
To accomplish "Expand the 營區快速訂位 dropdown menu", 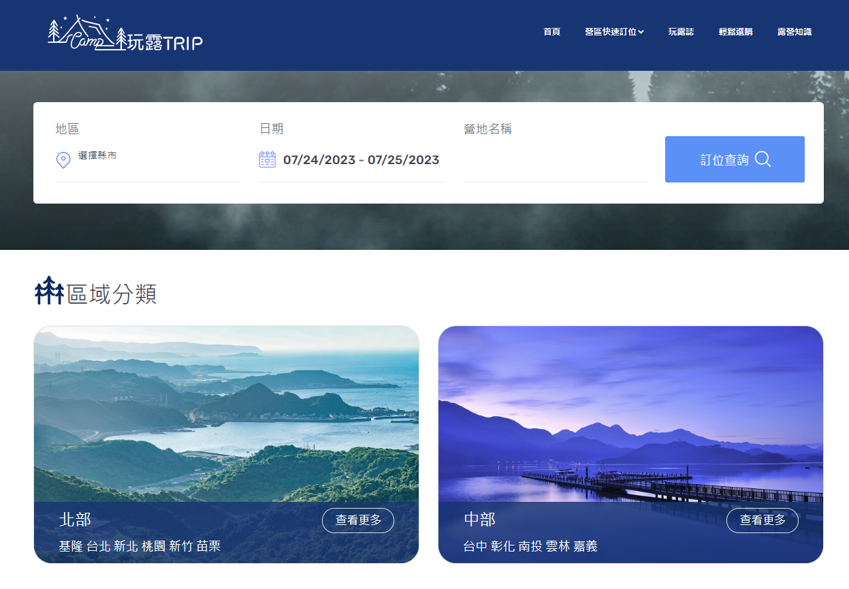I will tap(614, 32).
